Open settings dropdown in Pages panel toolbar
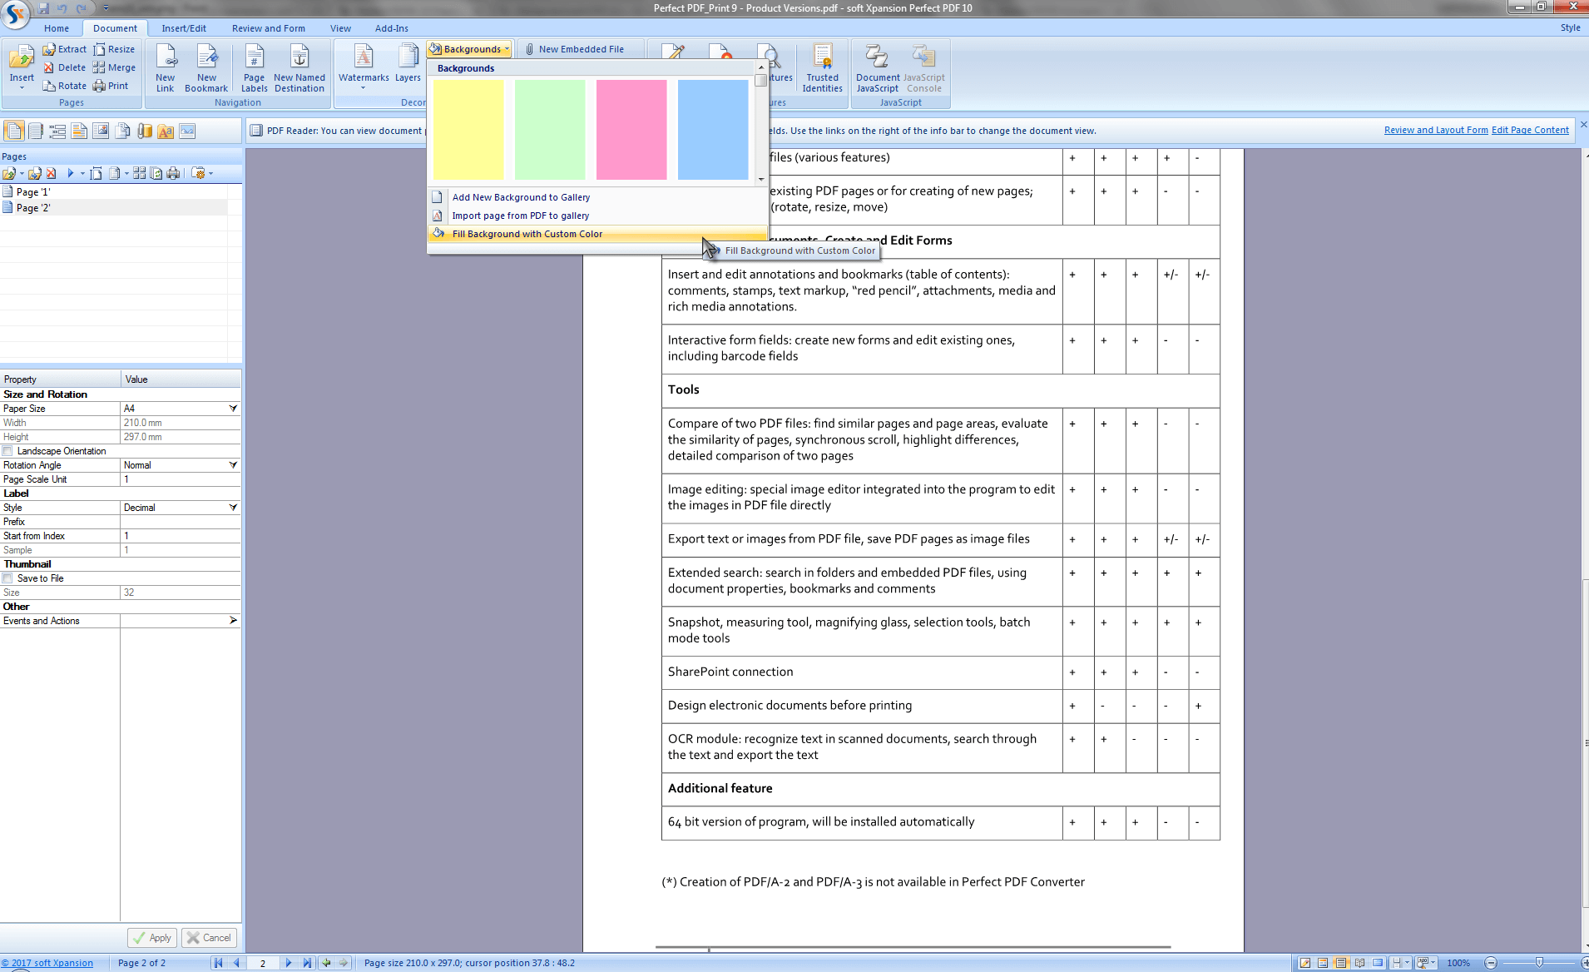 pyautogui.click(x=202, y=173)
